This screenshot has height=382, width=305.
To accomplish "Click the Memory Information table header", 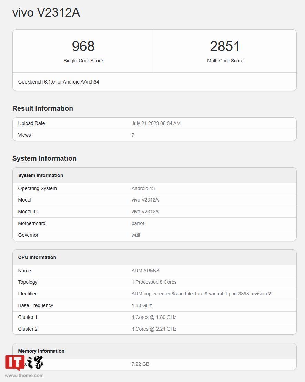I will click(x=41, y=351).
